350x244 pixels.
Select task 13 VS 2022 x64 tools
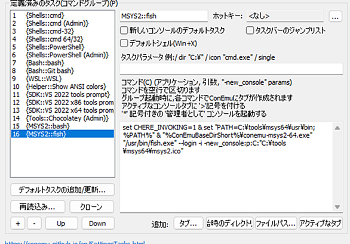pyautogui.click(x=63, y=110)
